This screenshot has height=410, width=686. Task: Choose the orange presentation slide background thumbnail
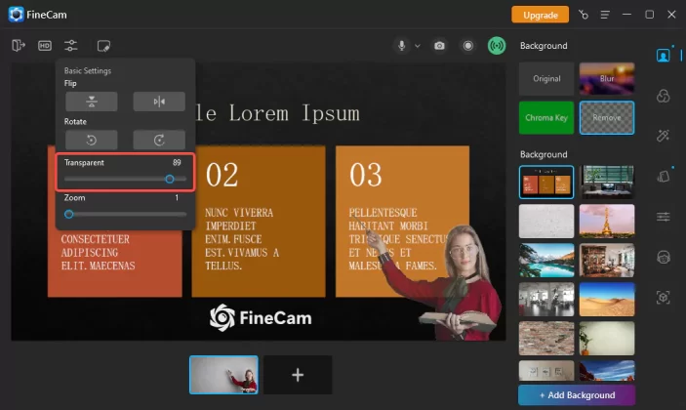coord(546,182)
